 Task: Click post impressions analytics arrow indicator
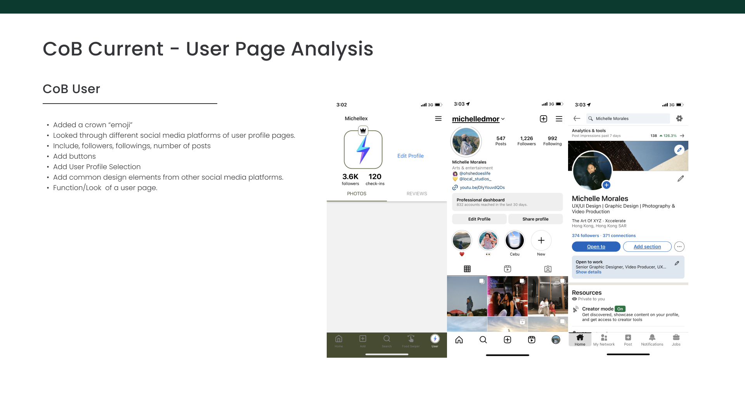682,135
